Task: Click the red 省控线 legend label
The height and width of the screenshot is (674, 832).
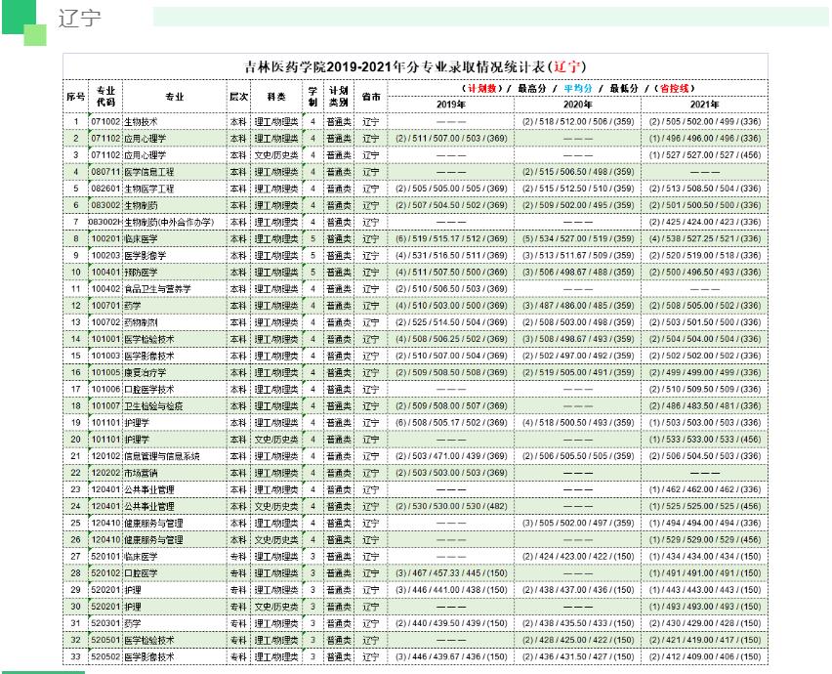Action: [674, 89]
